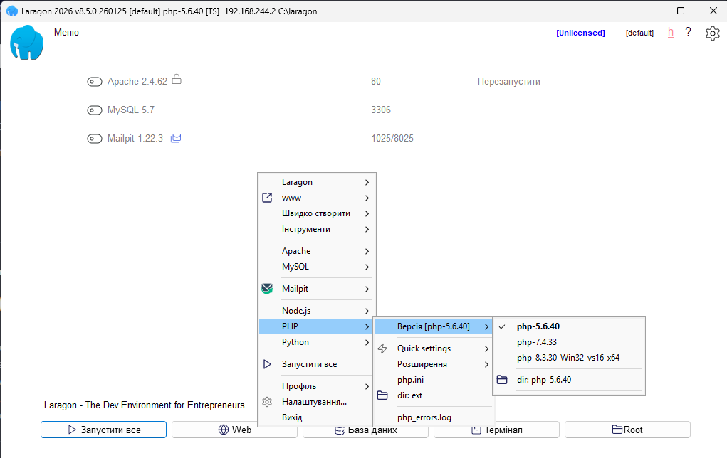The width and height of the screenshot is (727, 458).
Task: Toggle the Apache 2.4.62 service switch
Action: coord(95,82)
